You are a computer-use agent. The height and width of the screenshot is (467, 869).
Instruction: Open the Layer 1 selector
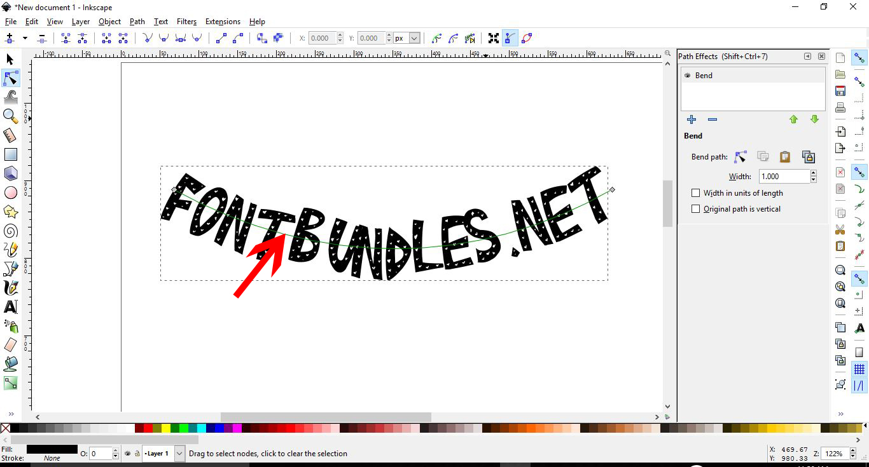tap(162, 453)
